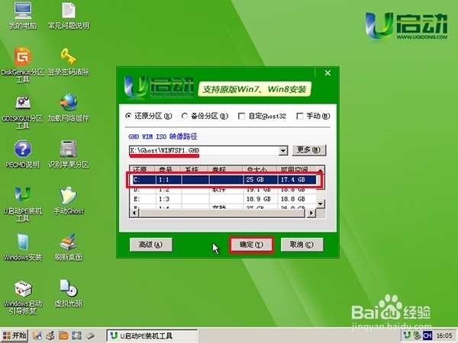Viewport: 458px width, 343px height.
Task: Open the 我的电脑 desktop icon
Action: click(22, 15)
